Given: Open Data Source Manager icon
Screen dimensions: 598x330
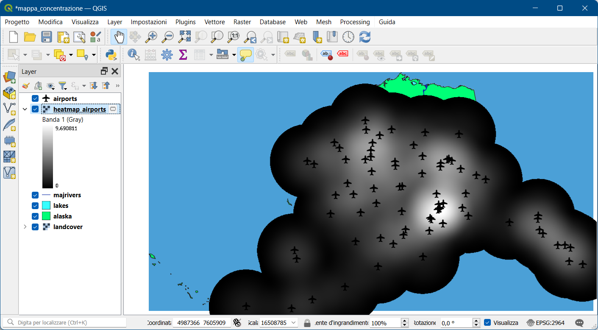Looking at the screenshot, I should [x=9, y=77].
